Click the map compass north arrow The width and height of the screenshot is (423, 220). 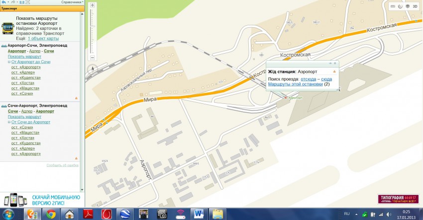93,69
